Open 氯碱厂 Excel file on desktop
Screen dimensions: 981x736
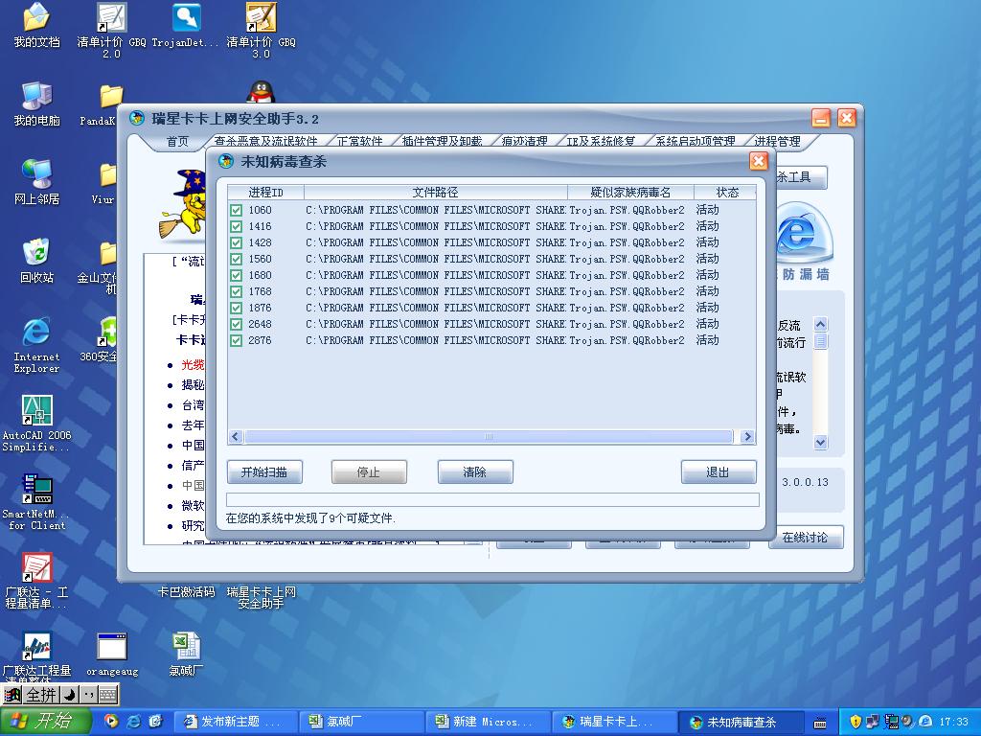coord(186,655)
